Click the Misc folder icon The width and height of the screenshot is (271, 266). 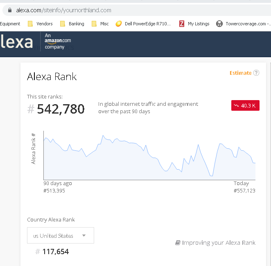(x=94, y=24)
